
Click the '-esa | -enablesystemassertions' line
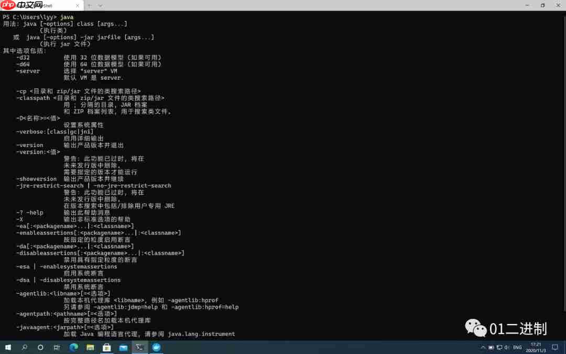coord(67,266)
